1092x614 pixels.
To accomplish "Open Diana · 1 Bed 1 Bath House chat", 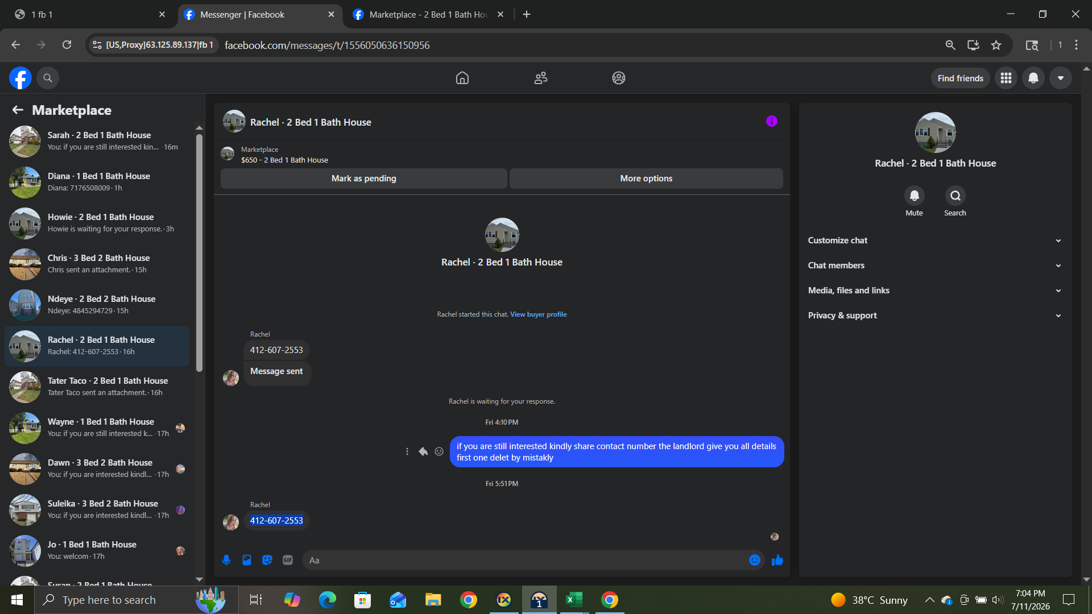I will click(x=97, y=182).
